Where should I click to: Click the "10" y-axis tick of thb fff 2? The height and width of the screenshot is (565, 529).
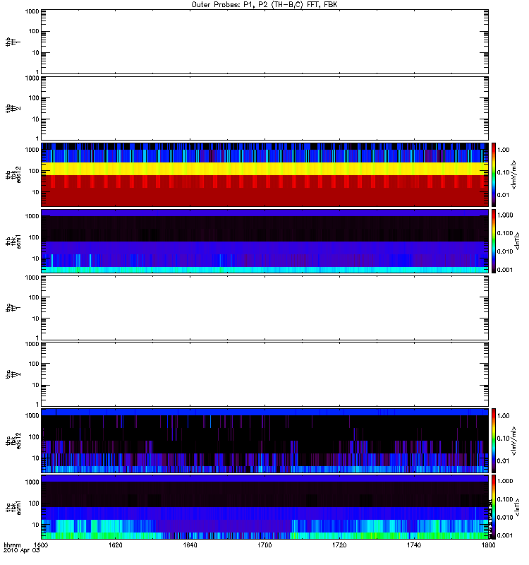(36, 119)
